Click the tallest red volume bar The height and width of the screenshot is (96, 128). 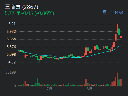click(x=117, y=79)
